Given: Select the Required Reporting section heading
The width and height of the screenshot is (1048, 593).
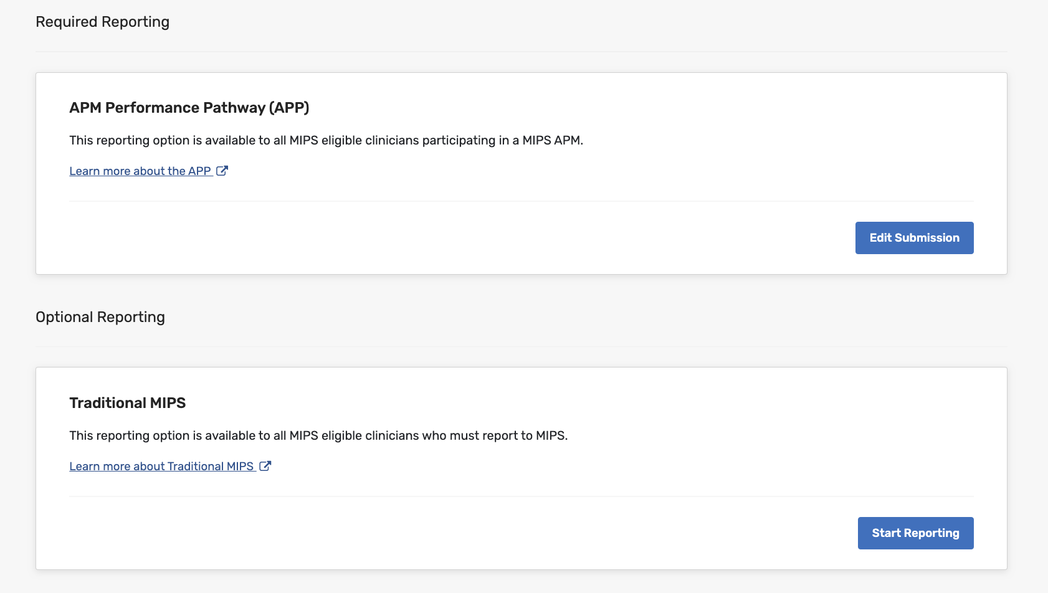Looking at the screenshot, I should (x=103, y=22).
